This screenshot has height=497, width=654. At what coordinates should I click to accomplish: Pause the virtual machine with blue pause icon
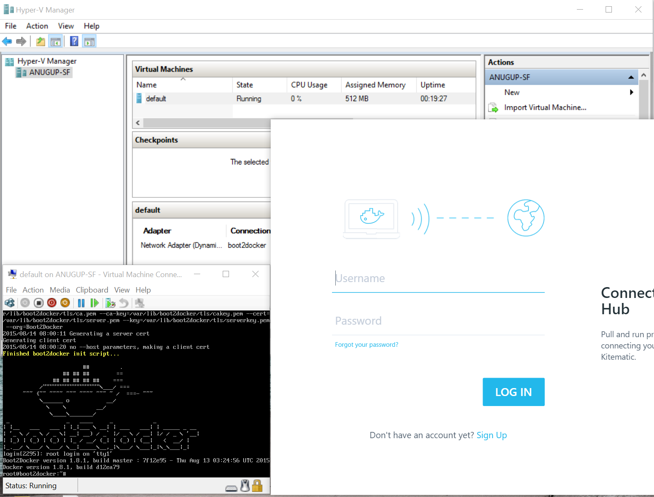coord(81,303)
